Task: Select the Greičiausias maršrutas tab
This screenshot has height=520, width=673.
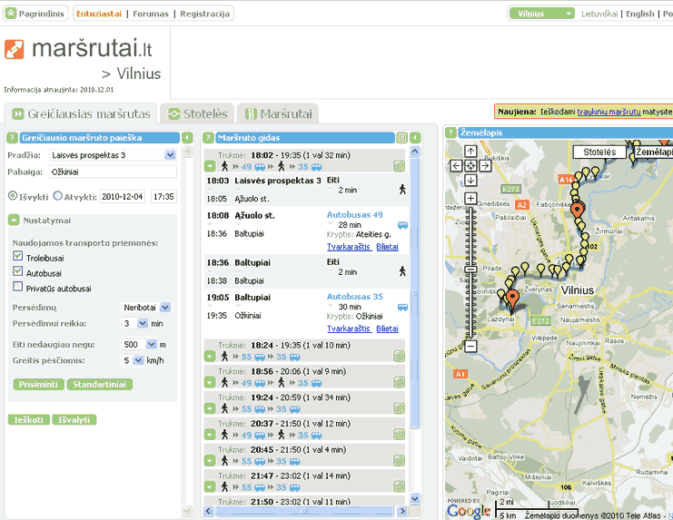Action: tap(81, 114)
